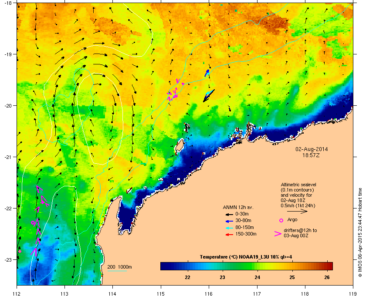Click longitude label 119 on bottom axis
Screen dimensions: 366x296
coord(353,294)
